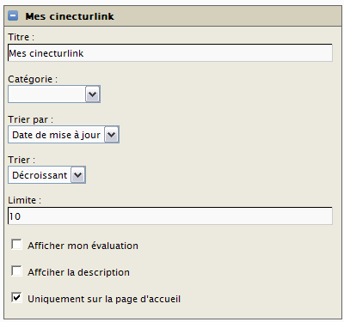Image resolution: width=344 pixels, height=322 pixels.
Task: Focus the Limite field containing 10
Action: coord(170,216)
